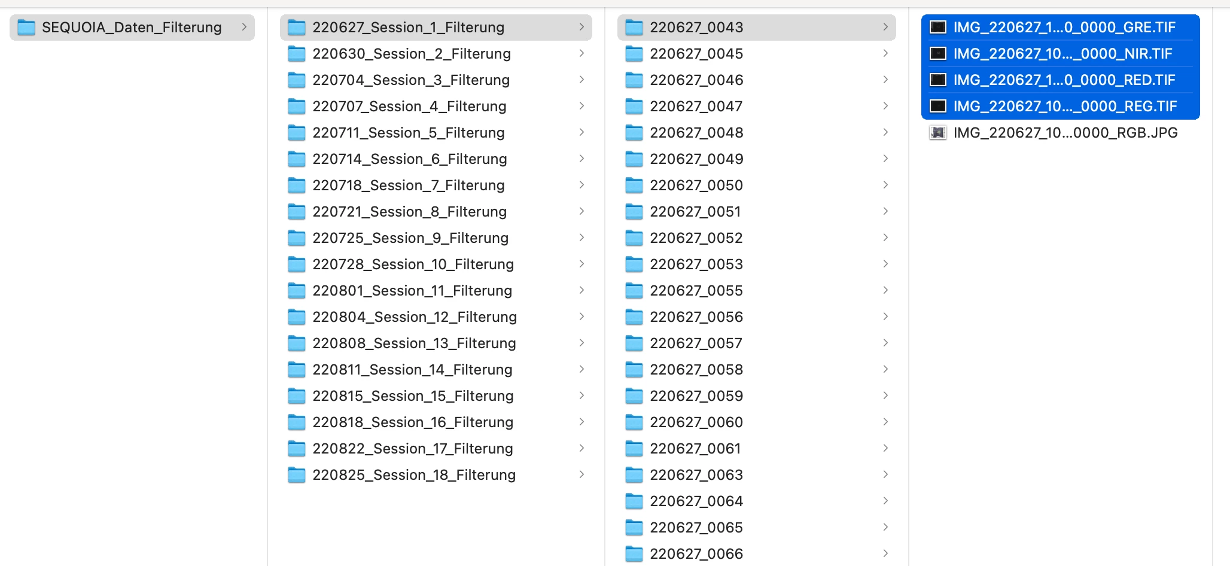The height and width of the screenshot is (566, 1230).
Task: Expand chevron next to 220630_Session_2_Filterung
Action: [x=581, y=54]
